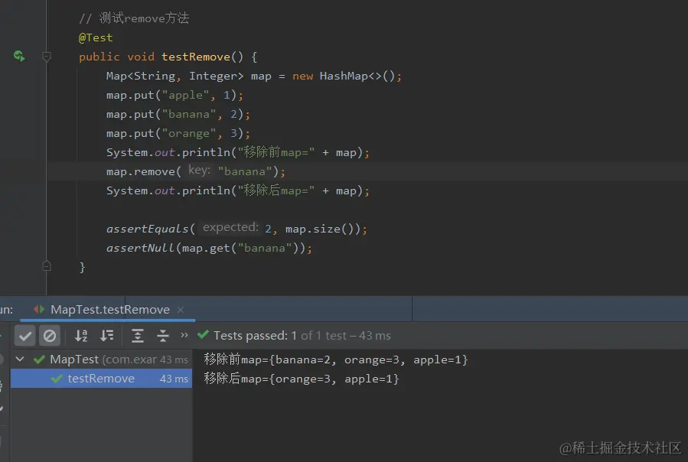Toggle the Show Passed tests button

[25, 336]
